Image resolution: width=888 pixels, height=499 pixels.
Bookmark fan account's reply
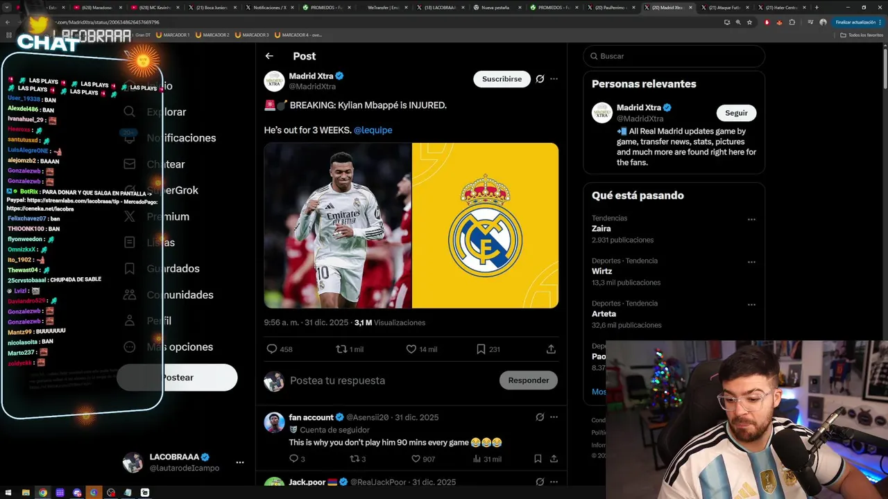(x=538, y=459)
